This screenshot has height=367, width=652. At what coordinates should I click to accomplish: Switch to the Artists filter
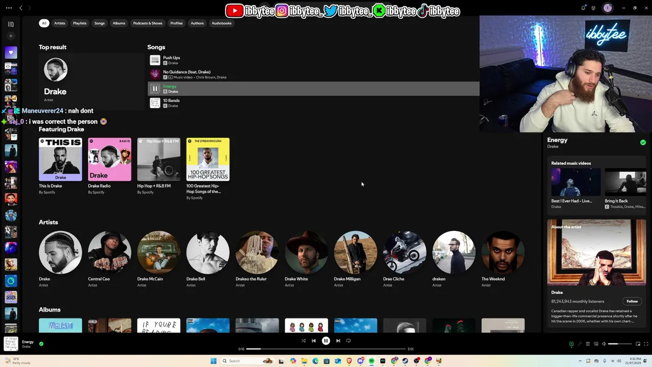tap(60, 23)
